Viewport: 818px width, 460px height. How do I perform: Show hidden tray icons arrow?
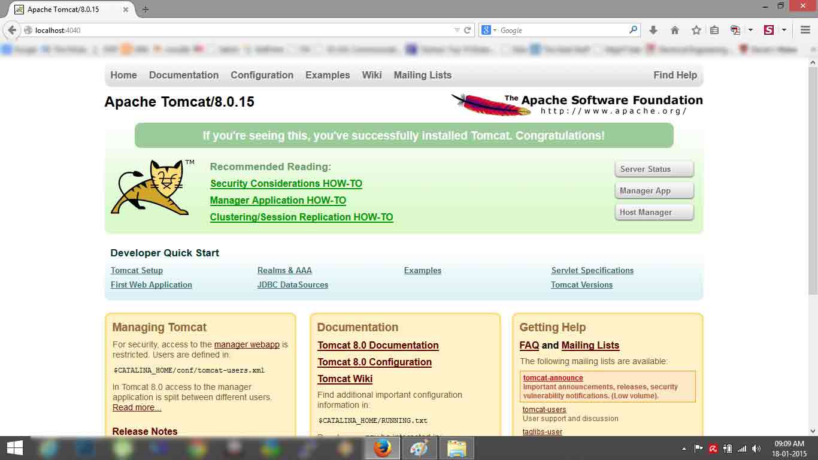(x=684, y=449)
